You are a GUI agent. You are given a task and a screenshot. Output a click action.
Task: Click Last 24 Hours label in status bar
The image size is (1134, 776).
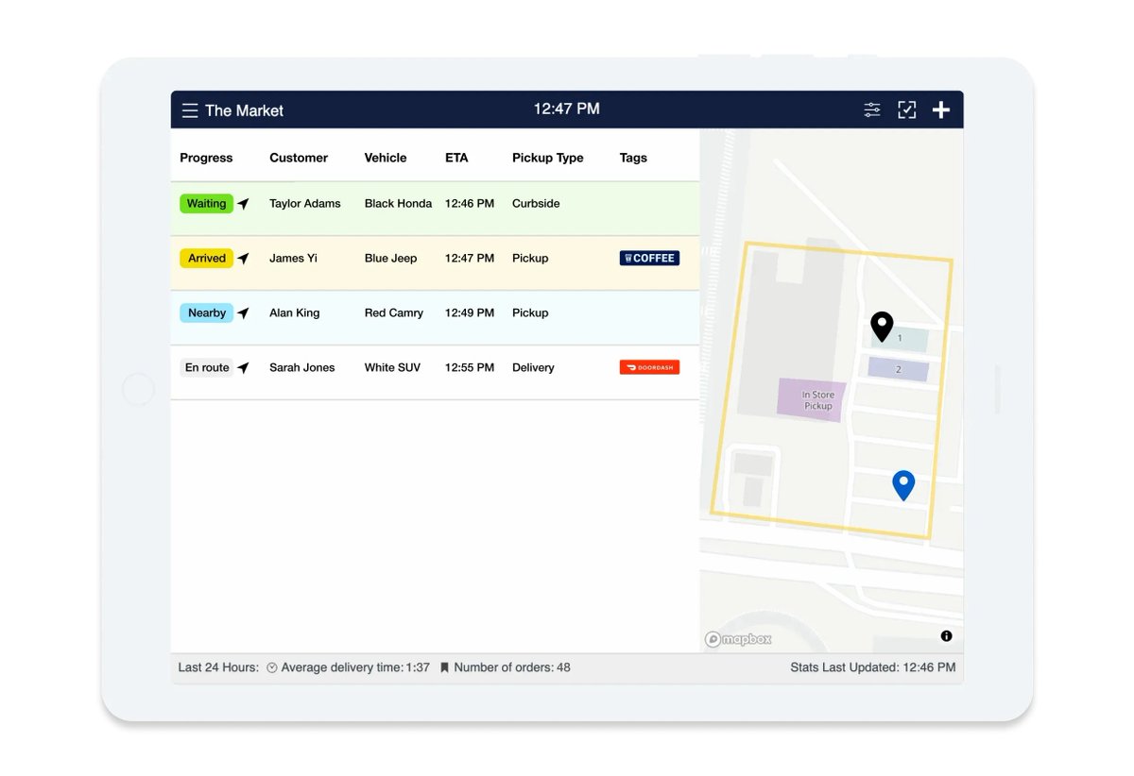tap(218, 667)
